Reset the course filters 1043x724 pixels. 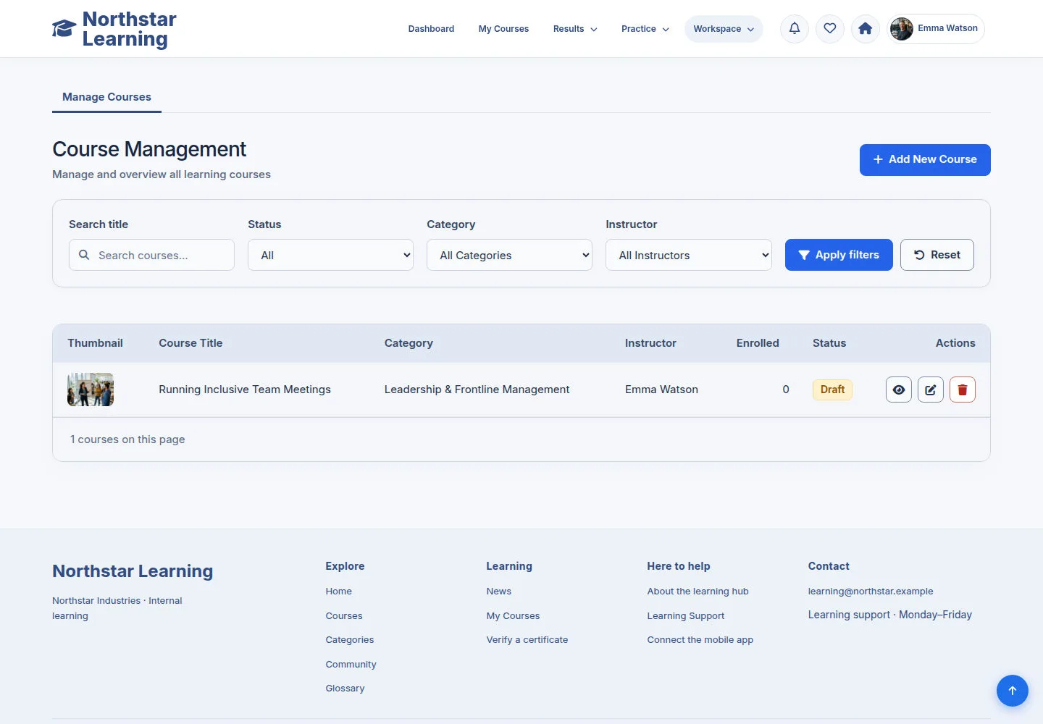click(937, 255)
